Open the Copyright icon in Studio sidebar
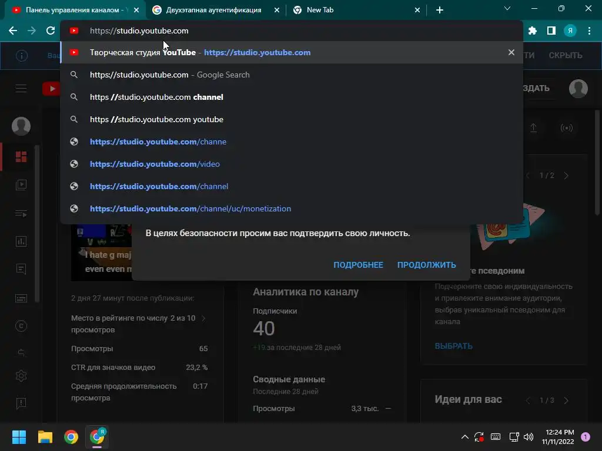The image size is (602, 451). (21, 326)
